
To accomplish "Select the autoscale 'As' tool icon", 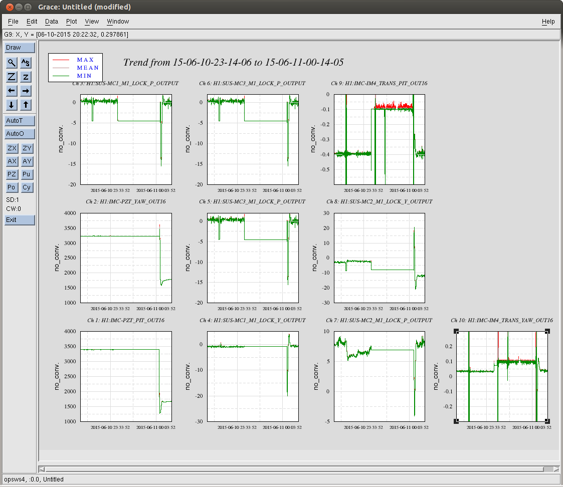I will (x=26, y=63).
